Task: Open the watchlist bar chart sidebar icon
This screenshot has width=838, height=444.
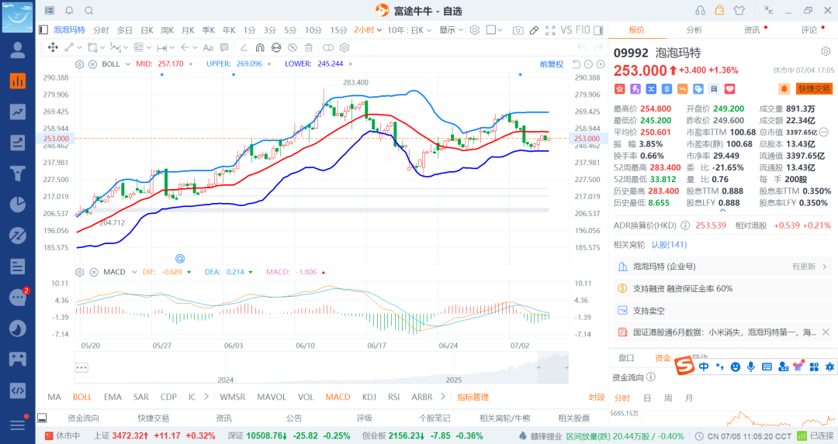Action: pos(18,81)
